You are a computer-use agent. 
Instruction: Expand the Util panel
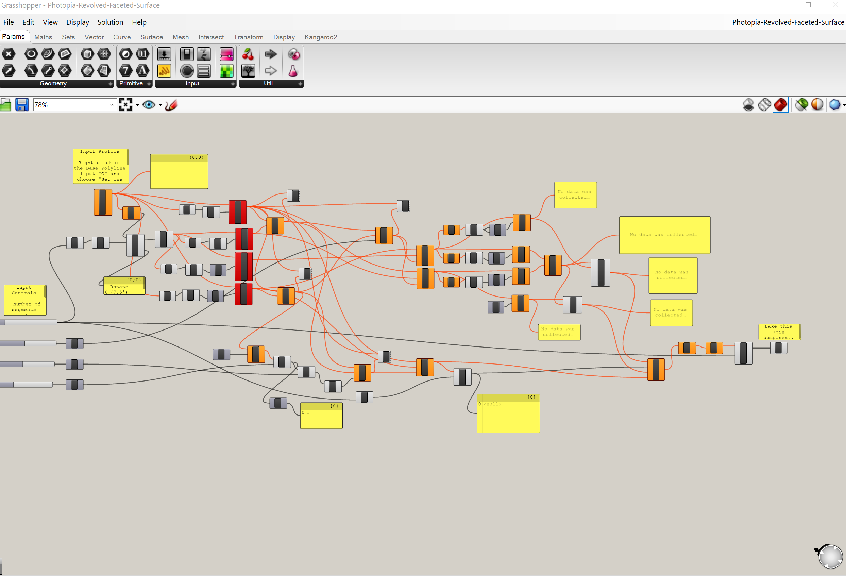pyautogui.click(x=300, y=84)
